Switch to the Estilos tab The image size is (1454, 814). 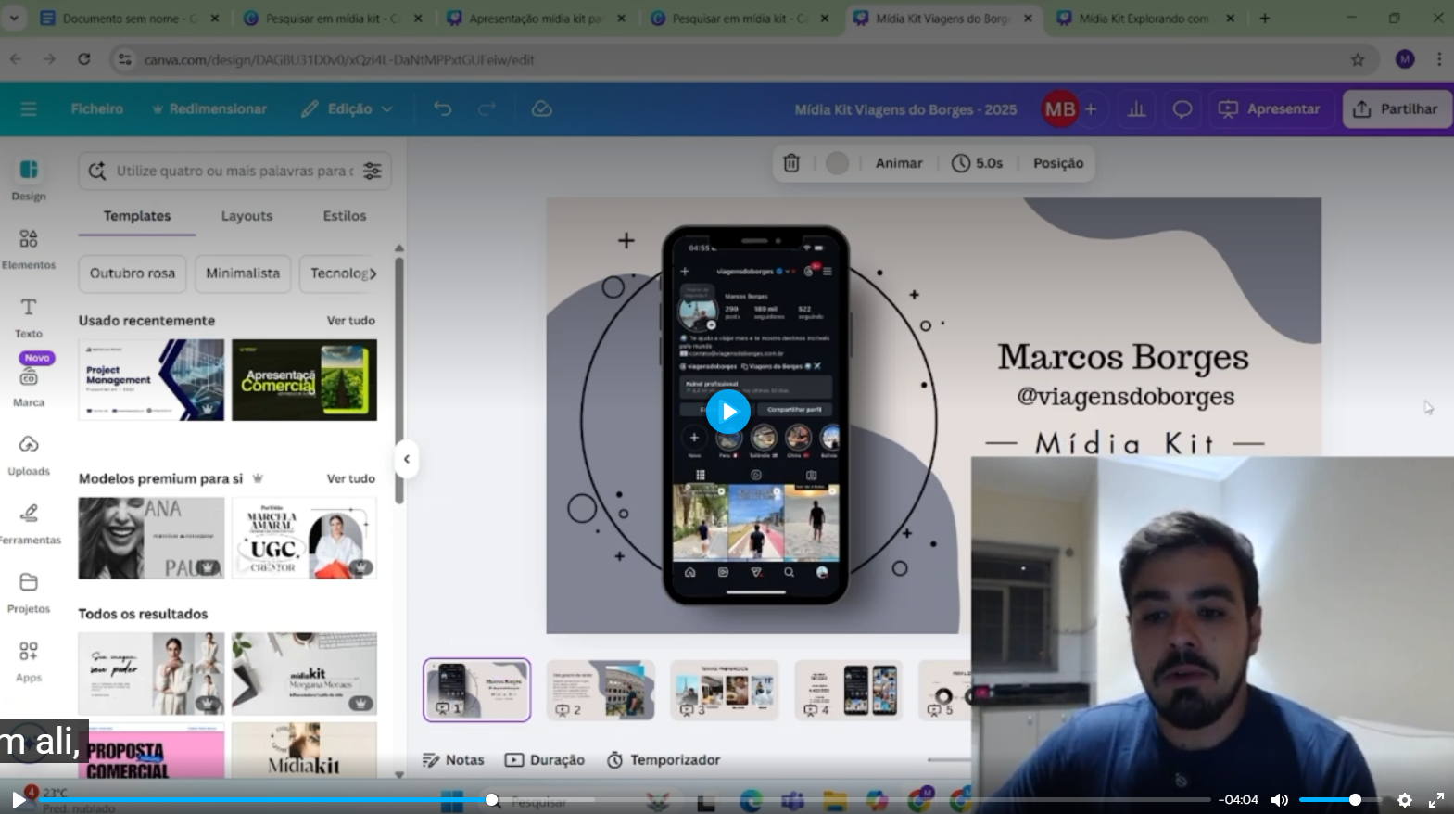pyautogui.click(x=345, y=216)
